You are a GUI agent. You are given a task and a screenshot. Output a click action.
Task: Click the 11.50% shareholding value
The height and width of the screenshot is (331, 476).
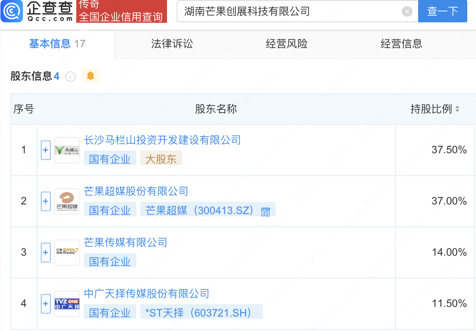(449, 303)
